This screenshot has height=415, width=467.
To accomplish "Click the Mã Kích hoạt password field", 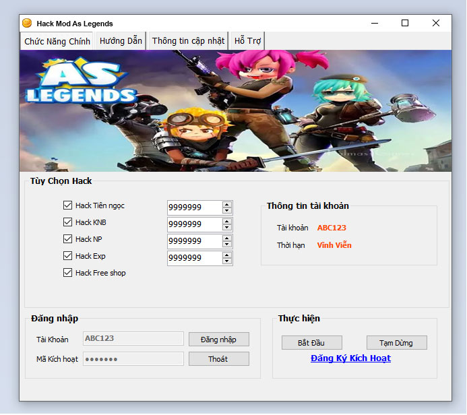I will tap(133, 359).
